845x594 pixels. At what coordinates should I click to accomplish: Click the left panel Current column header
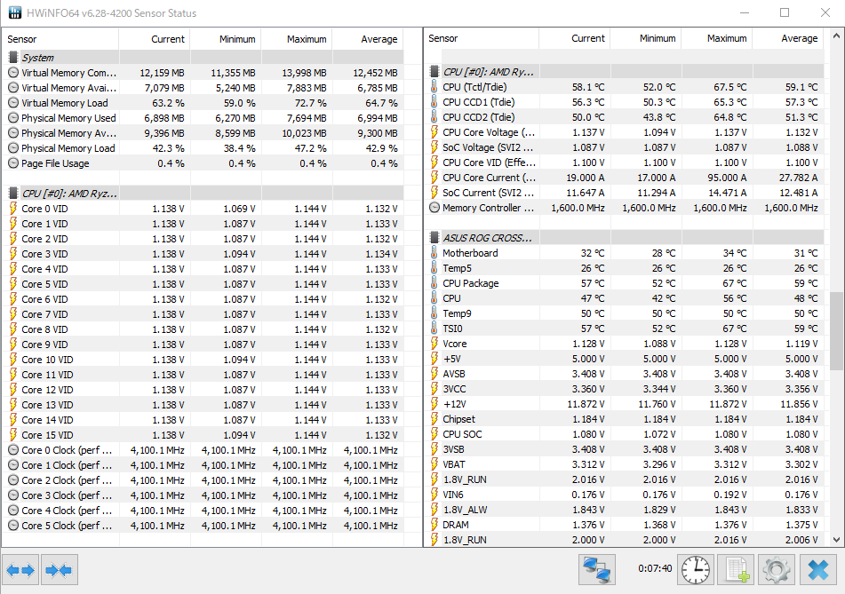pyautogui.click(x=155, y=39)
